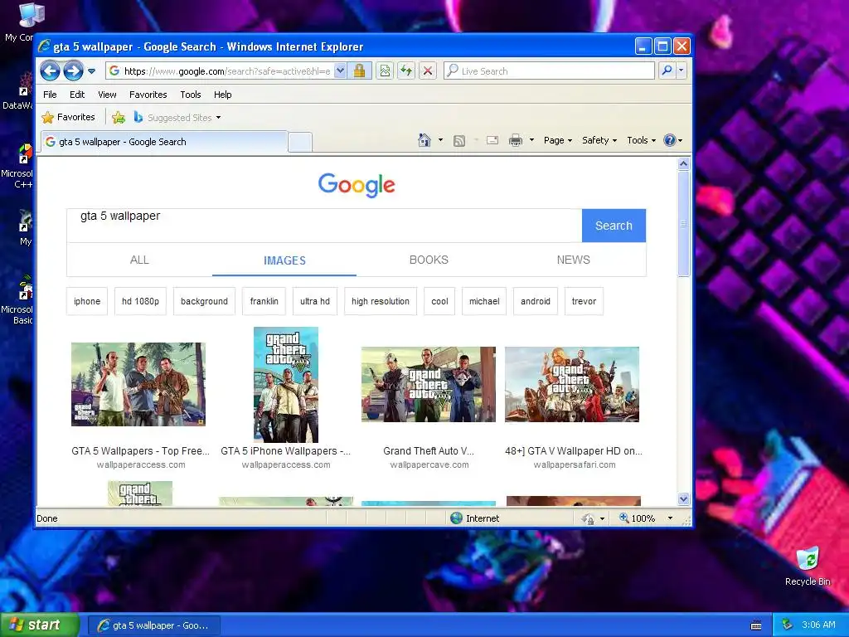Open search provider dropdown arrow

[682, 71]
